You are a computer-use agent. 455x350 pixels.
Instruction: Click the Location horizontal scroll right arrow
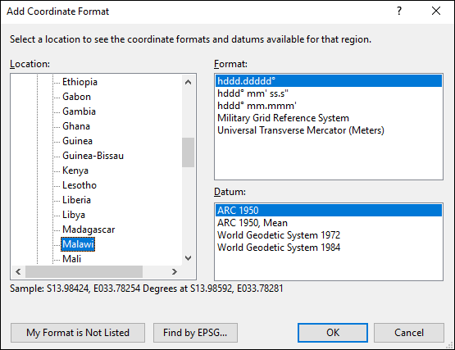click(x=174, y=271)
